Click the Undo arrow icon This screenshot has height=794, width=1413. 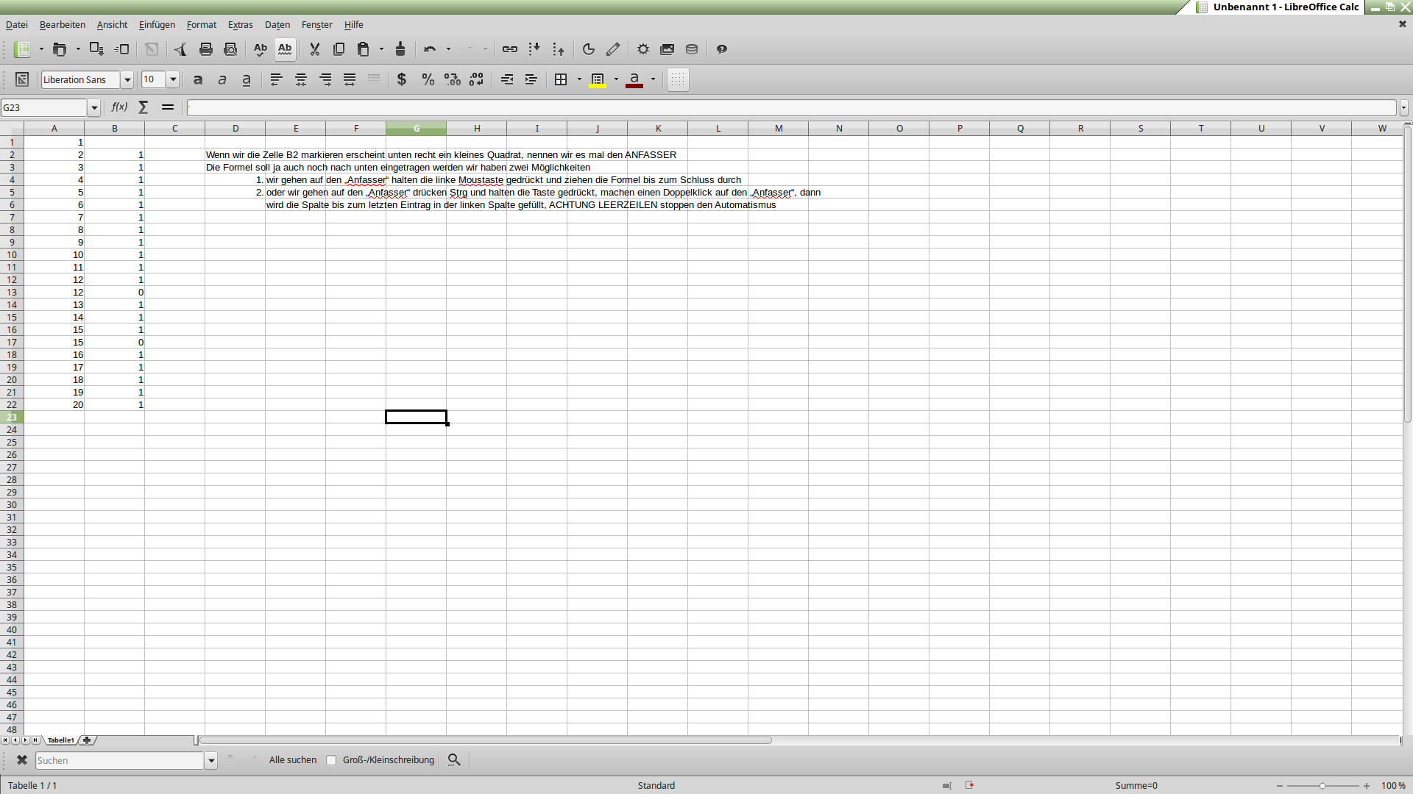coord(430,49)
